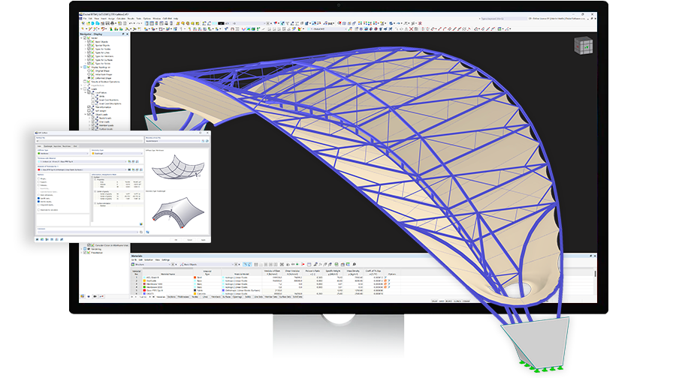Click red flag icon in Materials toolbar
The height and width of the screenshot is (378, 673).
point(303,265)
